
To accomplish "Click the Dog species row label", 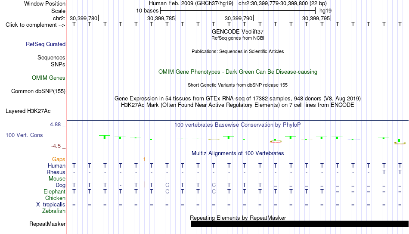I will [x=60, y=185].
